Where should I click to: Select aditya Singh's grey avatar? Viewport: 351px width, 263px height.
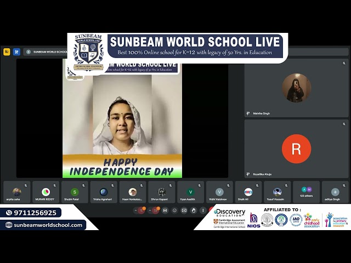pyautogui.click(x=335, y=192)
